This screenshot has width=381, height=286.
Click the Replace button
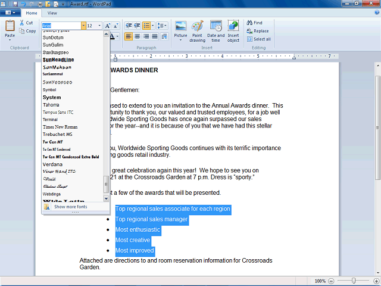(x=258, y=31)
